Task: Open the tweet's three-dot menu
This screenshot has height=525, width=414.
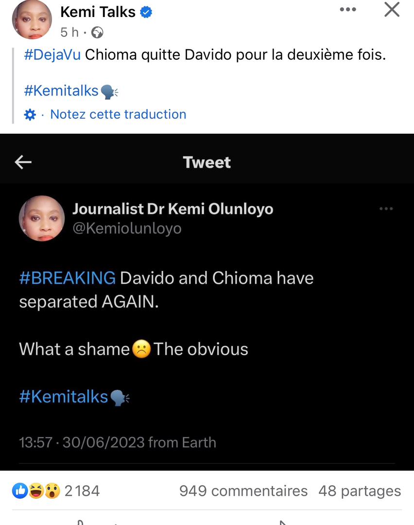Action: [386, 209]
